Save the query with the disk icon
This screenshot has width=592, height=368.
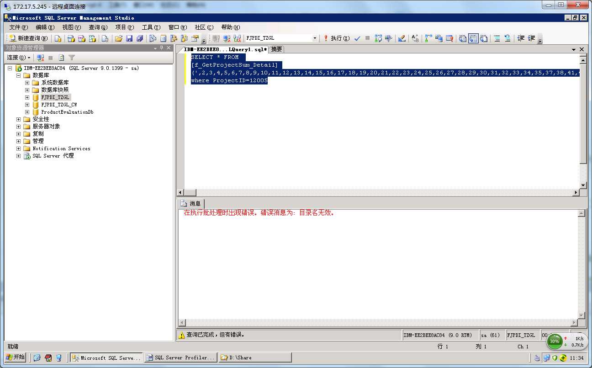tap(129, 38)
